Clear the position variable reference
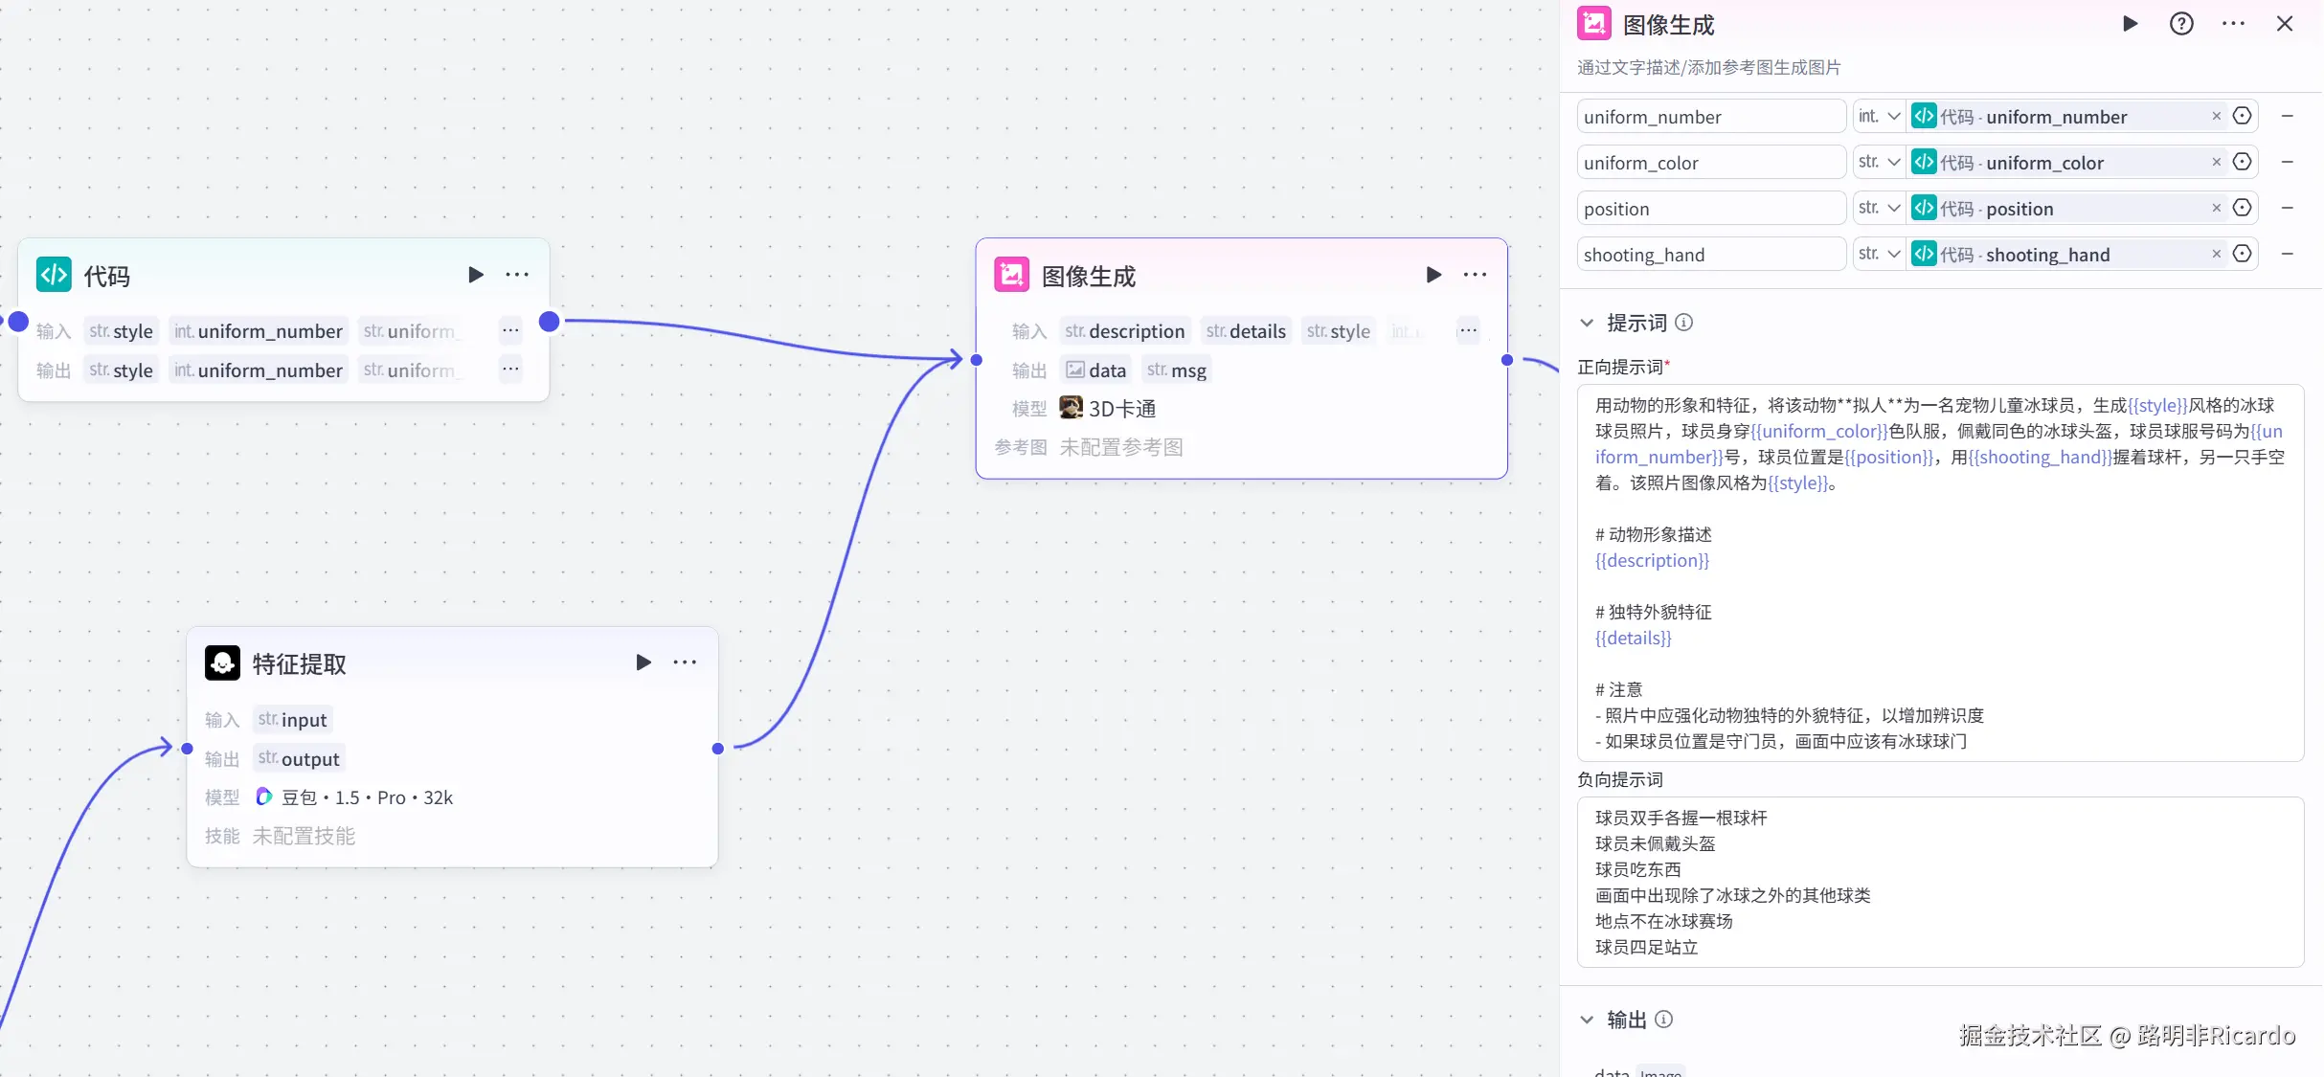2324x1077 pixels. [2216, 208]
